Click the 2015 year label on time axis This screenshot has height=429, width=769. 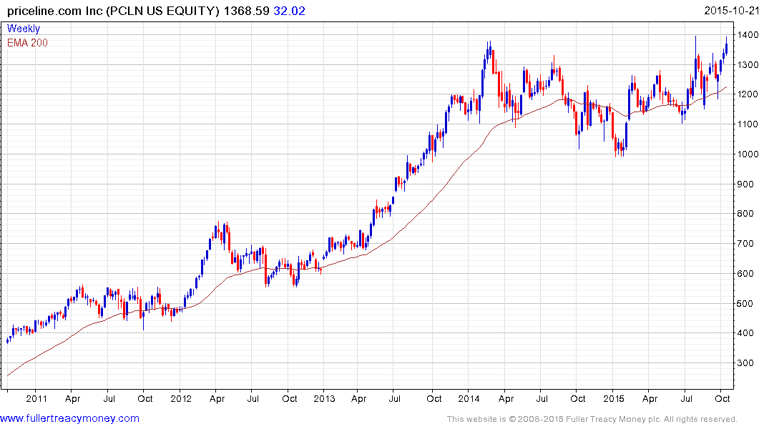tap(614, 398)
